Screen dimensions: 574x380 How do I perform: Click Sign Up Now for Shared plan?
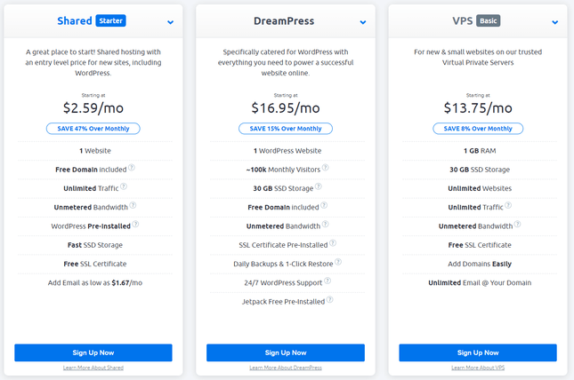coord(93,352)
